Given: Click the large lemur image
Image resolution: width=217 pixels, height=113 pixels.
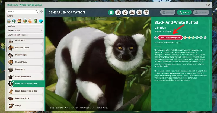Looking at the screenshot, I should [x=98, y=64].
